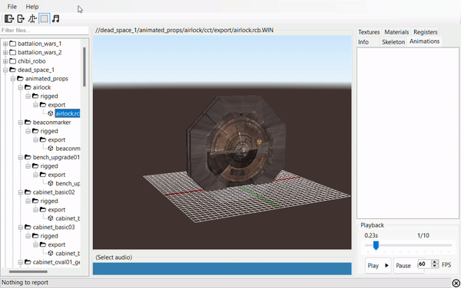Image resolution: width=461 pixels, height=288 pixels.
Task: Switch to the Textures tab
Action: click(369, 32)
